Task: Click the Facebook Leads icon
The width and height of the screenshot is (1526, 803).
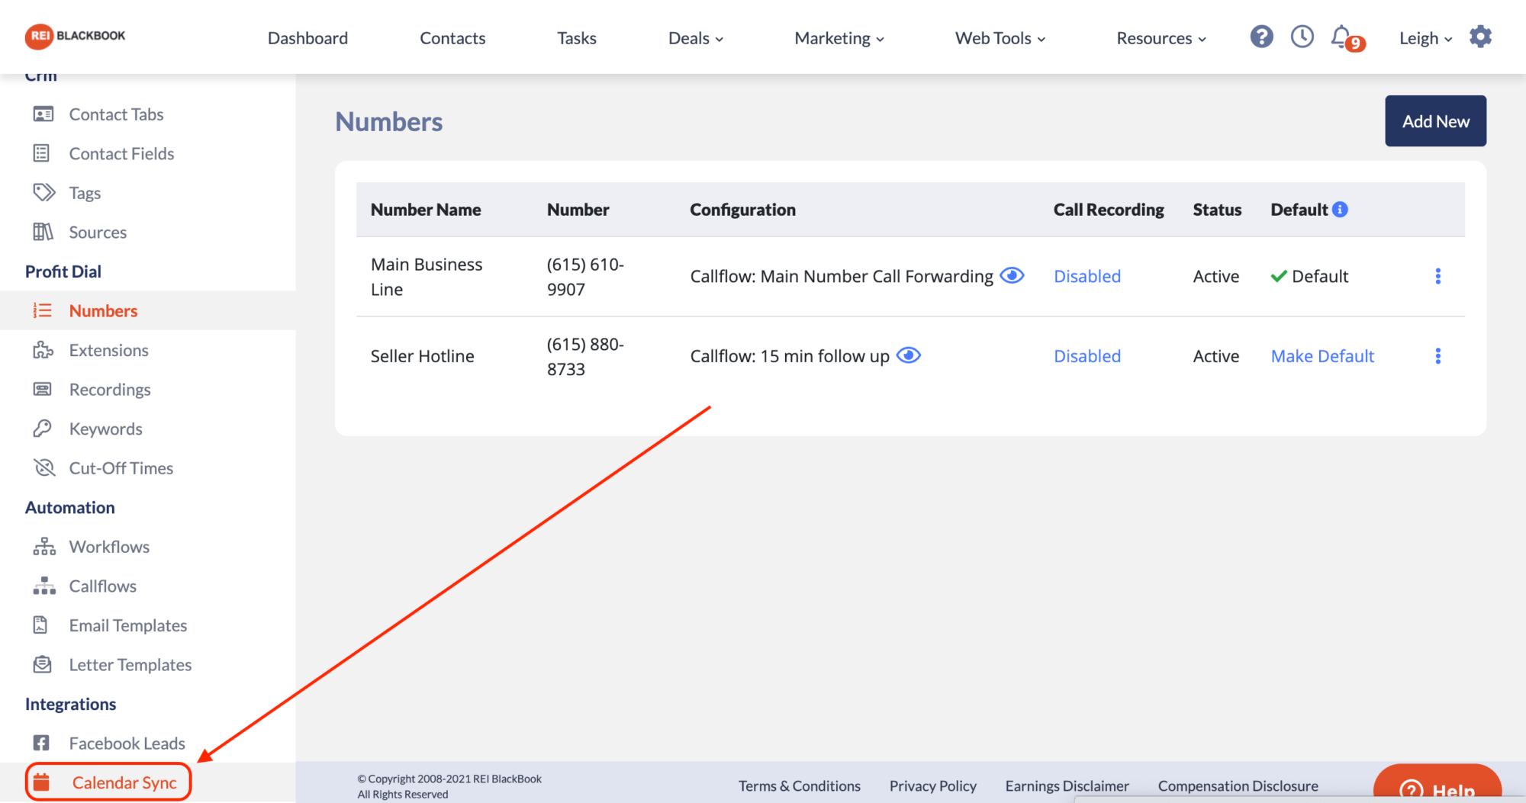Action: click(x=41, y=743)
